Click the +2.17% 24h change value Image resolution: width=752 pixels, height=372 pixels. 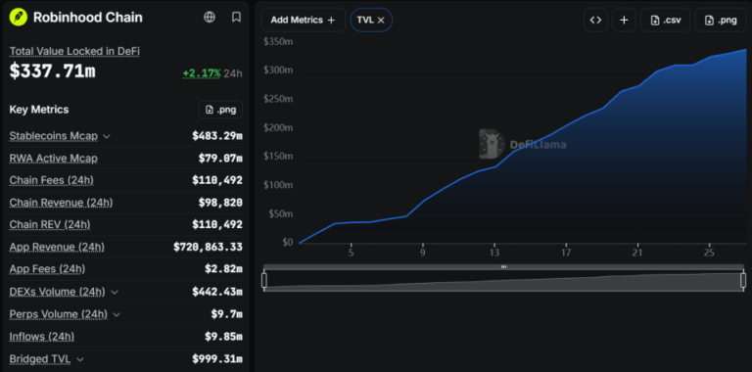coord(202,73)
